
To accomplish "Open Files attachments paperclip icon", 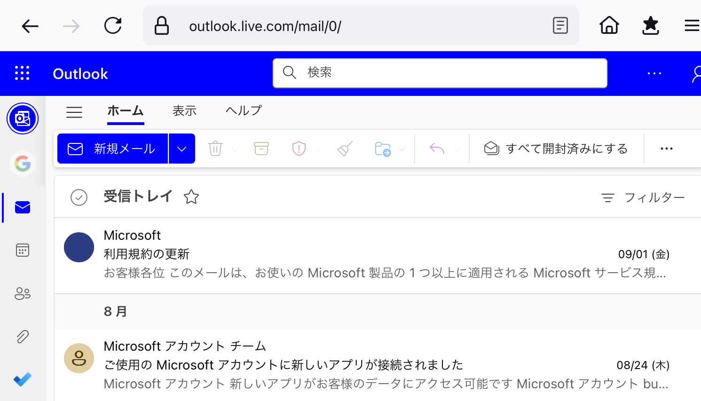I will pos(23,337).
